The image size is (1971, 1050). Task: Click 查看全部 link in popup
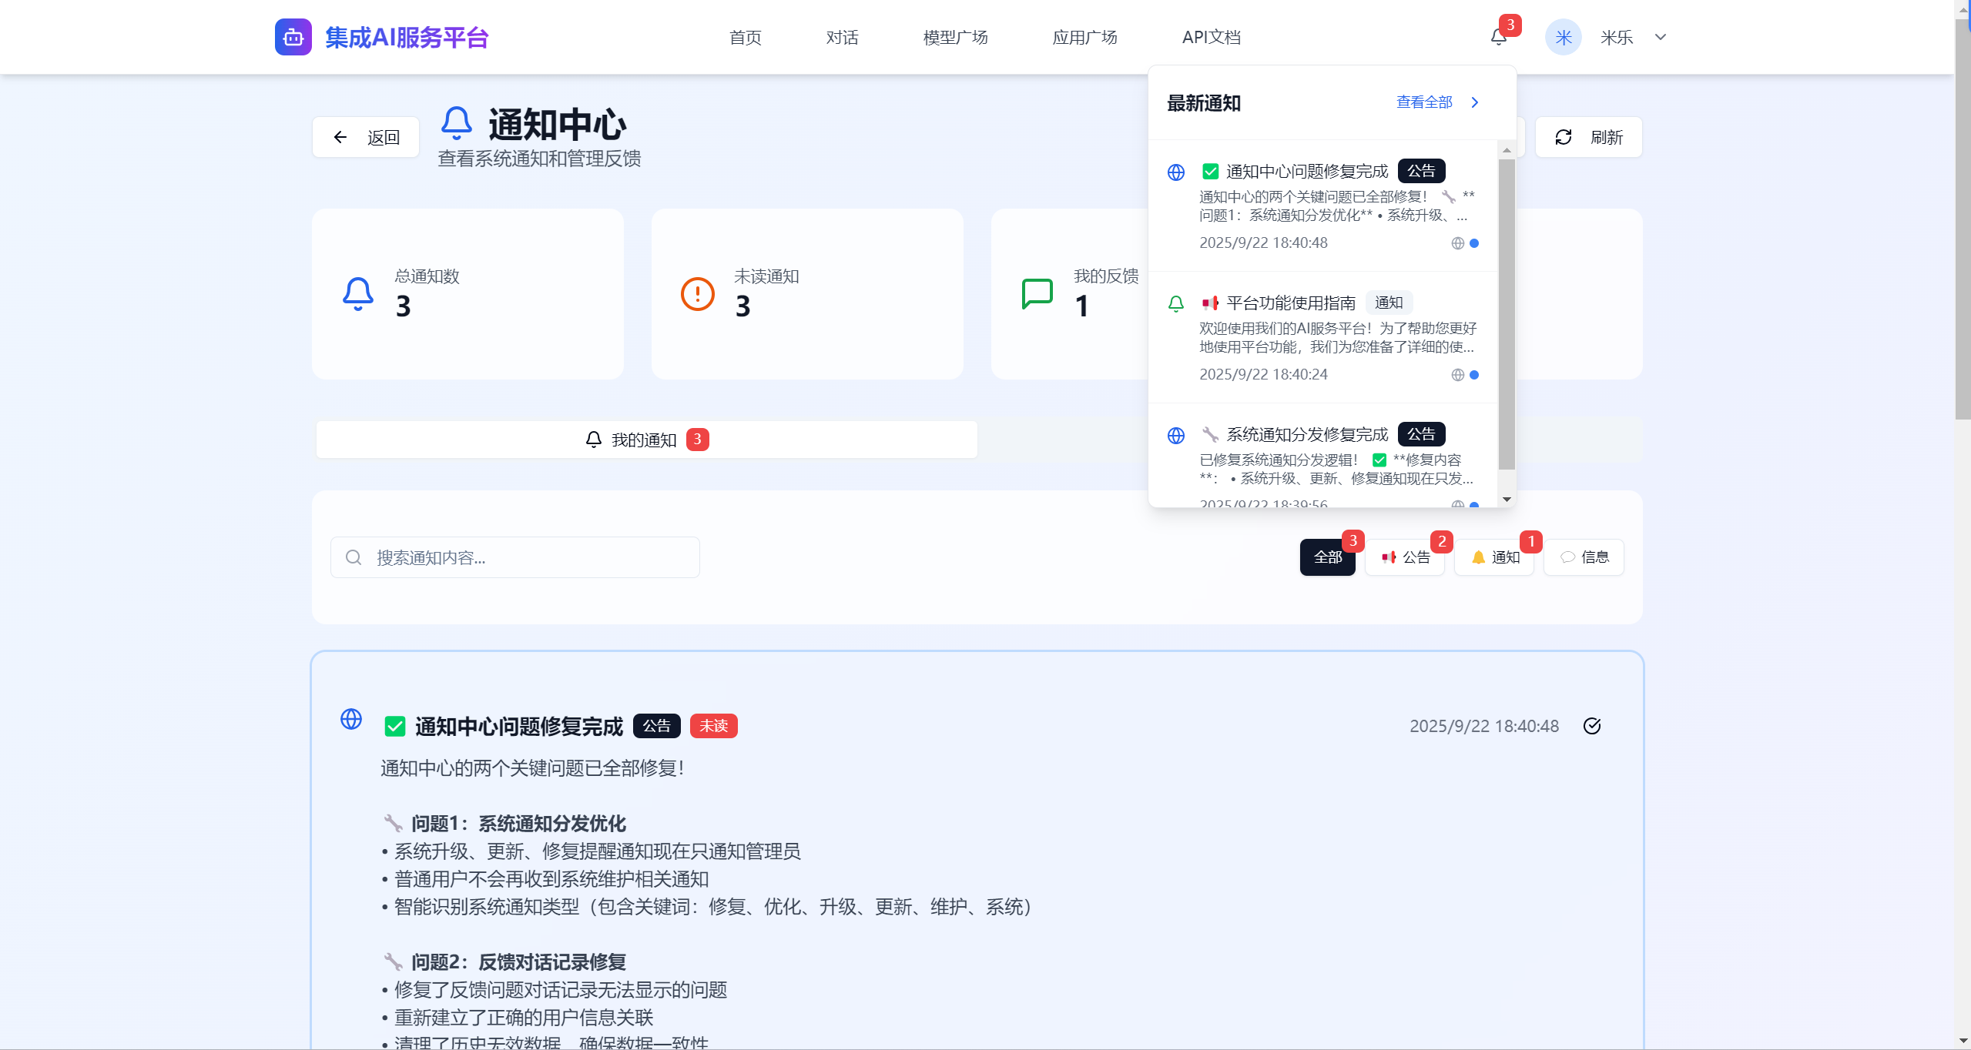pos(1424,102)
